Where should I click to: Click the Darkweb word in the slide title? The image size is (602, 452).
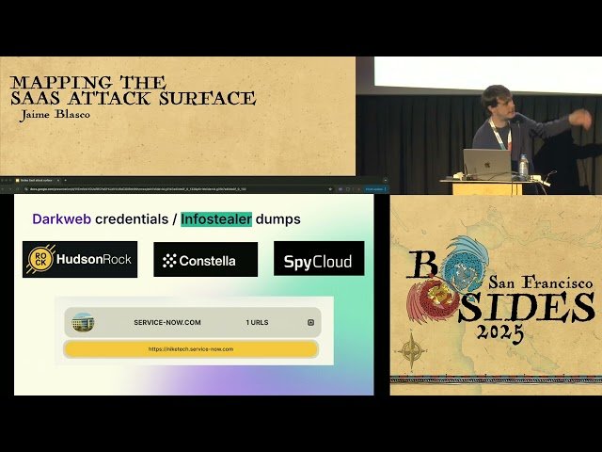[61, 218]
